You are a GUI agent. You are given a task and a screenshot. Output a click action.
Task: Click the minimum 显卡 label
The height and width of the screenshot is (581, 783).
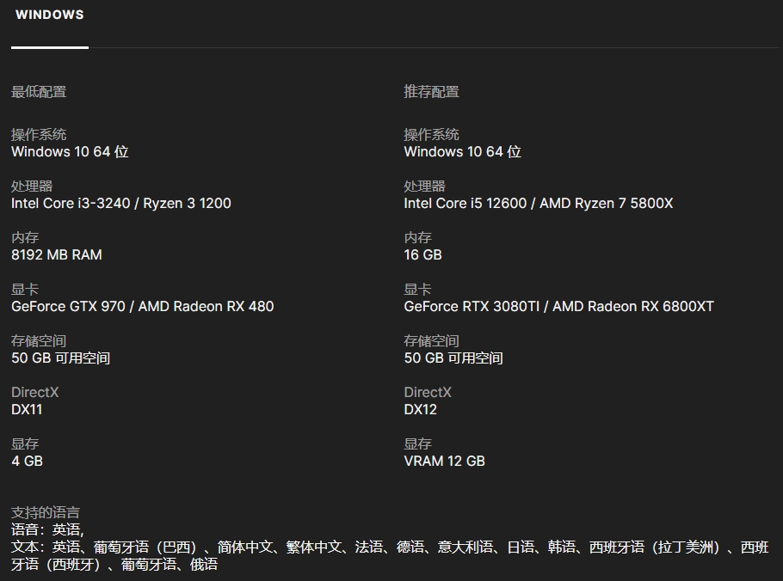pos(25,290)
